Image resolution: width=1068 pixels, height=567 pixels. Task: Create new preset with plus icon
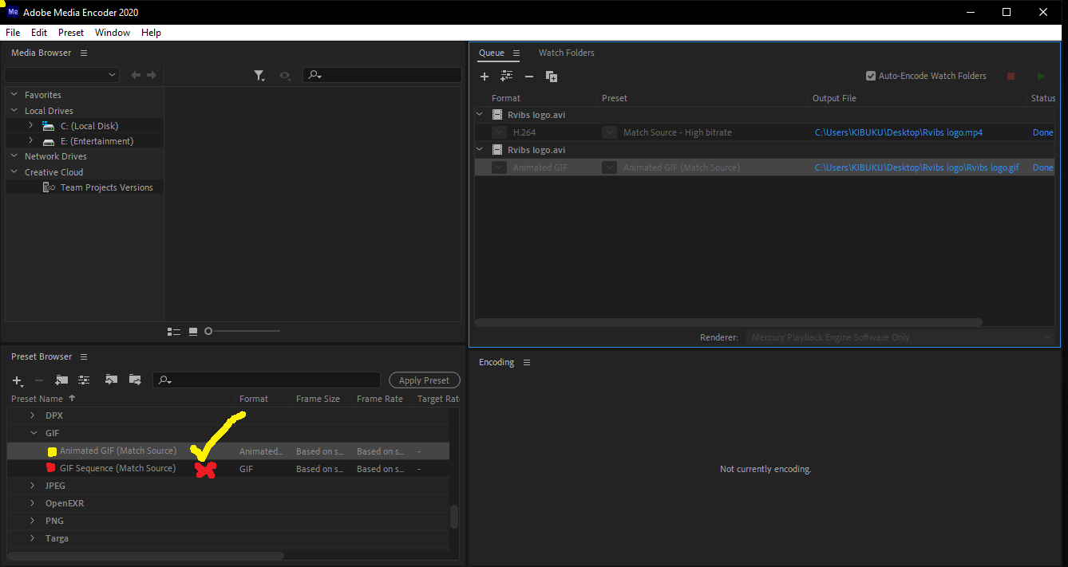pos(18,380)
